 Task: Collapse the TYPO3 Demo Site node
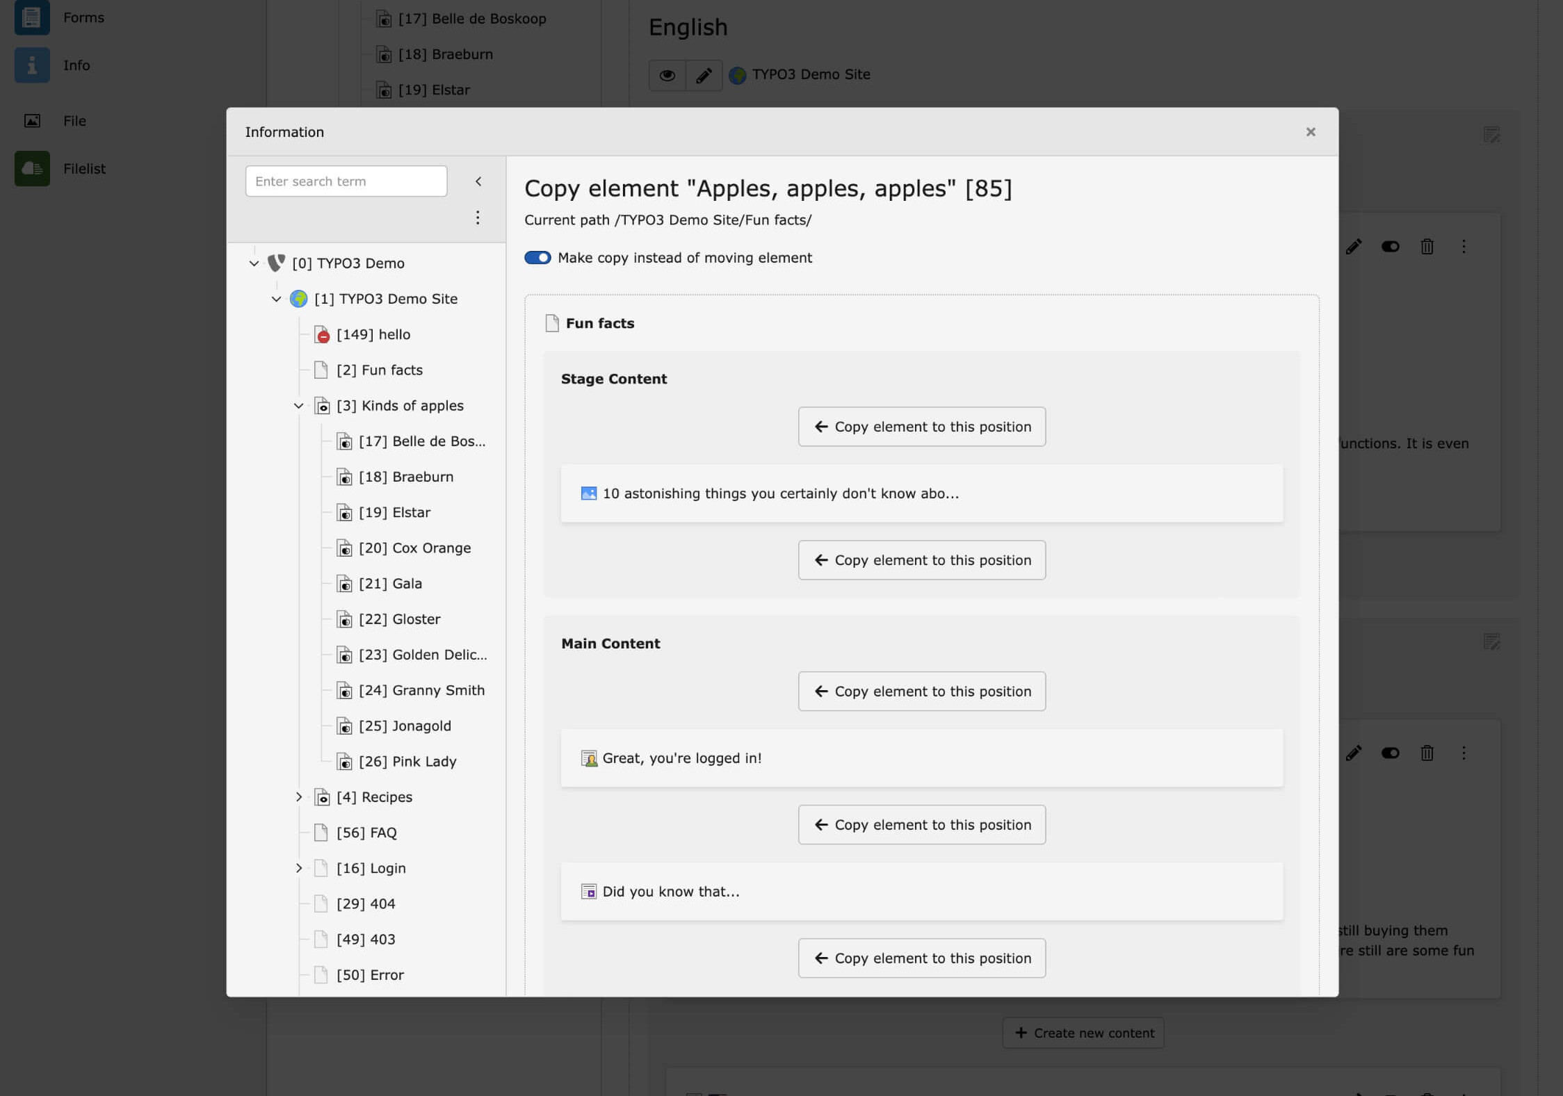coord(277,299)
